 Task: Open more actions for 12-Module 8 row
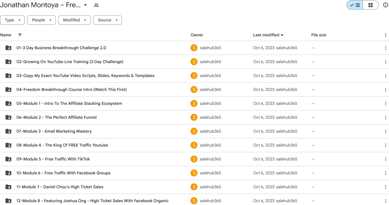[386, 201]
